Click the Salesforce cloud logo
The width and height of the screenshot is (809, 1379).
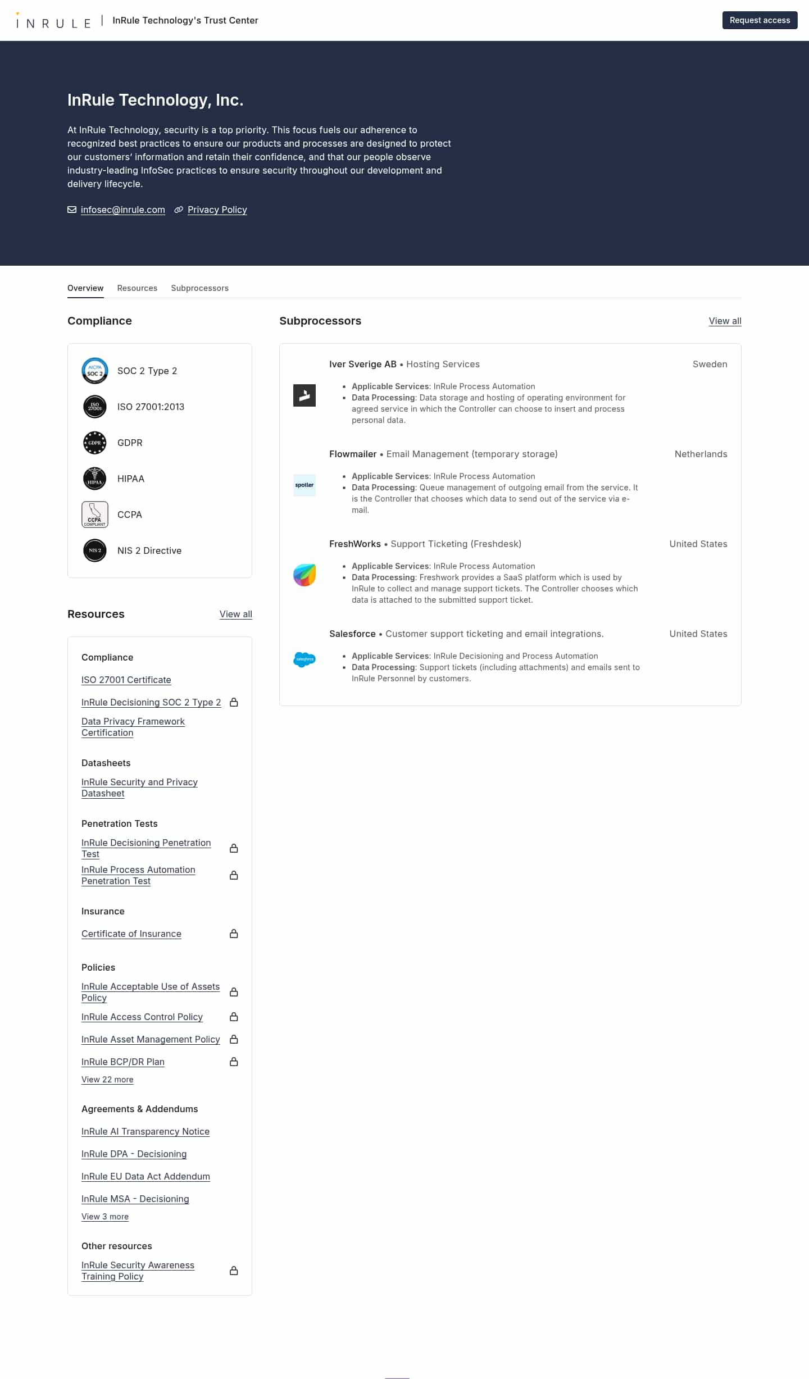point(304,659)
